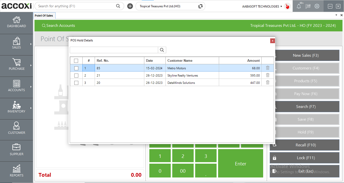The width and height of the screenshot is (344, 183).
Task: Click trash icon for Skyline Realty Ventures
Action: 268,75
